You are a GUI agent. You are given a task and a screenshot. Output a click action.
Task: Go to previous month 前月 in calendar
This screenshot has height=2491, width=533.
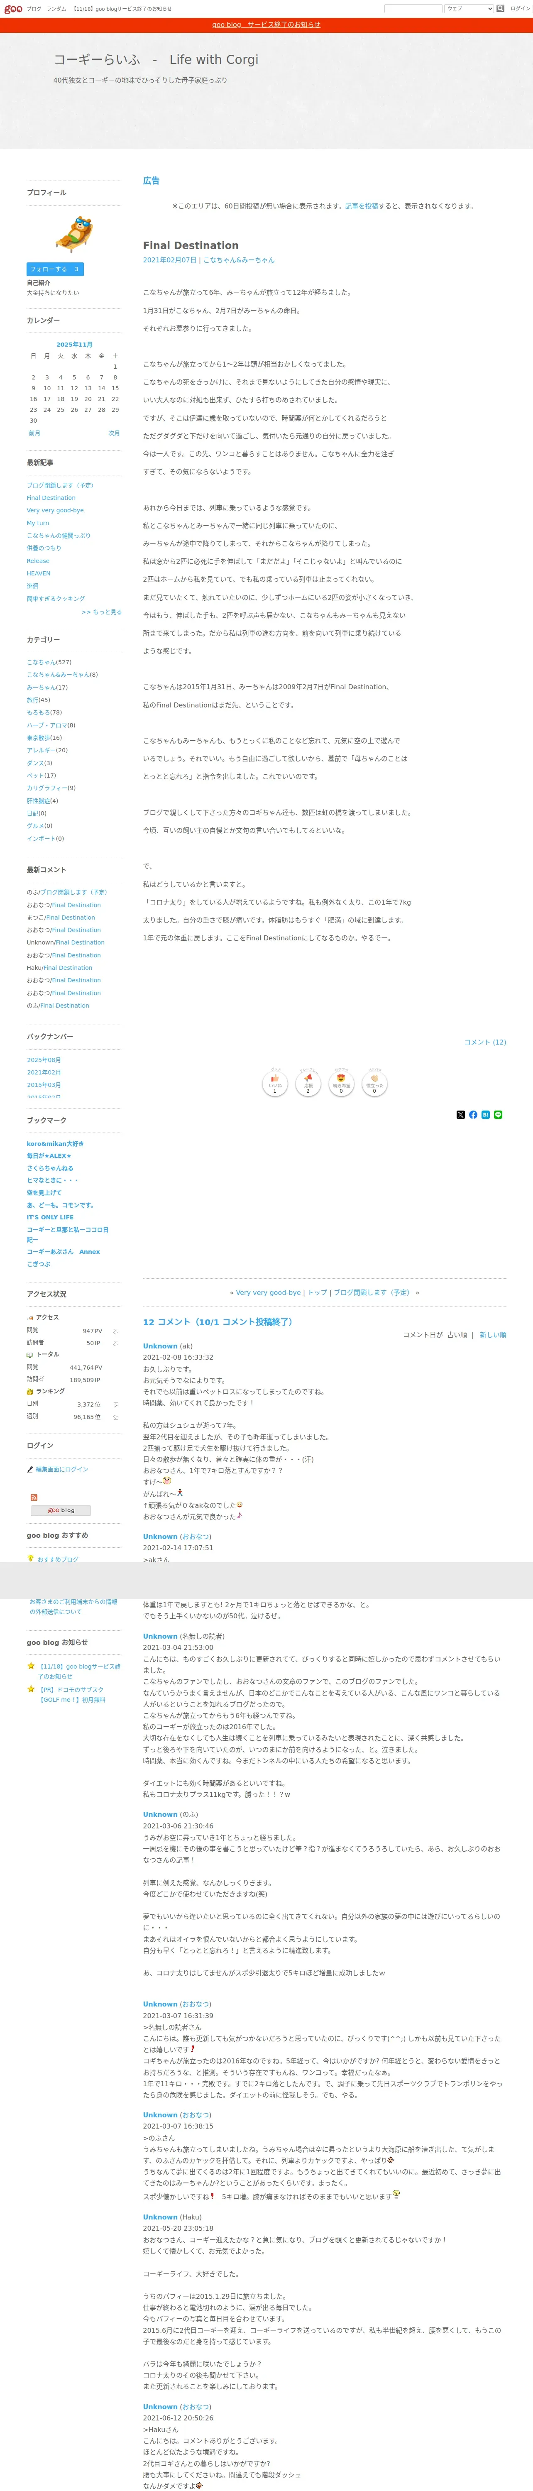[35, 433]
